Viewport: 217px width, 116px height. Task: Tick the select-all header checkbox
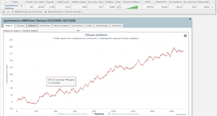point(2,2)
